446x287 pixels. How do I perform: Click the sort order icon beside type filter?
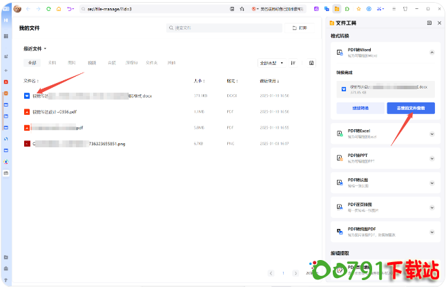pos(293,63)
